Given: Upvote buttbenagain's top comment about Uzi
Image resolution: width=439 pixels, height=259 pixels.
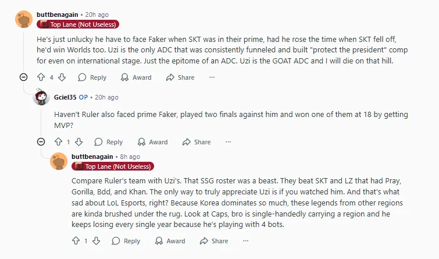Looking at the screenshot, I should pyautogui.click(x=41, y=77).
